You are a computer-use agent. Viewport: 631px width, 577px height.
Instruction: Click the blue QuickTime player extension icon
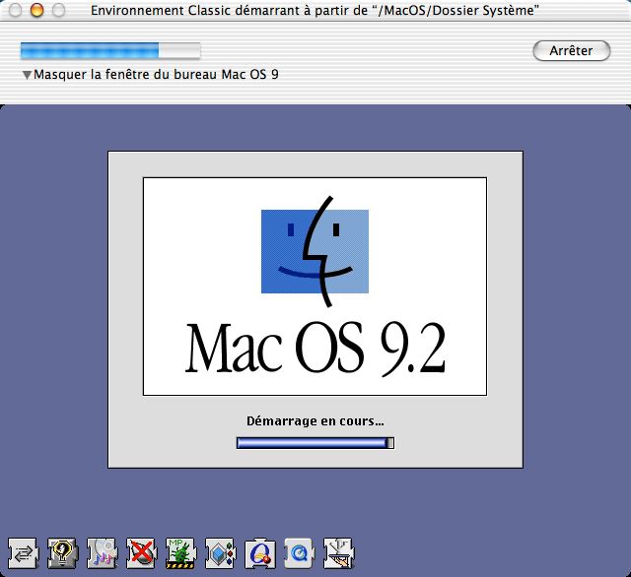(299, 553)
